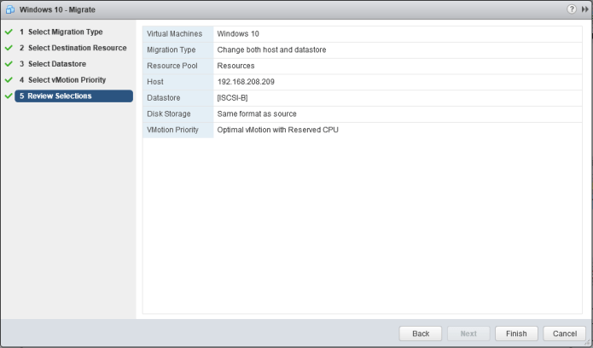The height and width of the screenshot is (348, 593).
Task: Click the Migration Type value text
Action: coord(271,49)
